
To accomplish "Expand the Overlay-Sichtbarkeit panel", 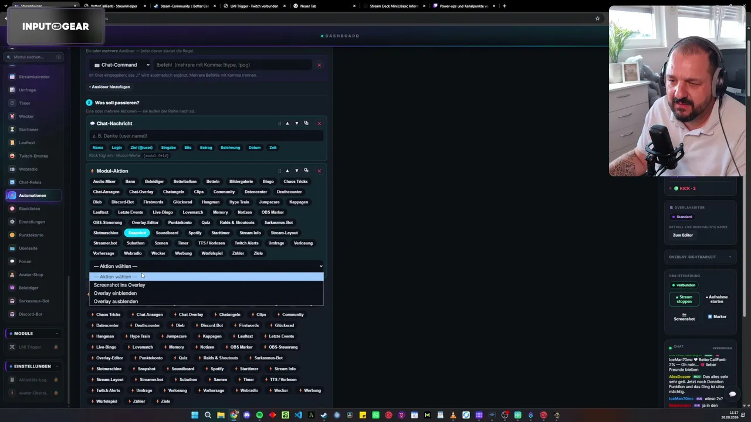I will pyautogui.click(x=700, y=257).
